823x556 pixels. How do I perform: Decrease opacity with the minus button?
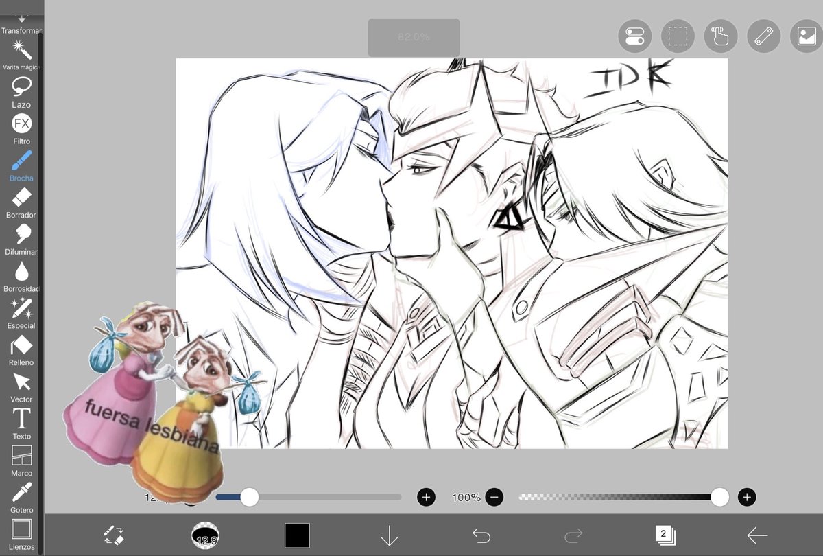click(x=494, y=497)
